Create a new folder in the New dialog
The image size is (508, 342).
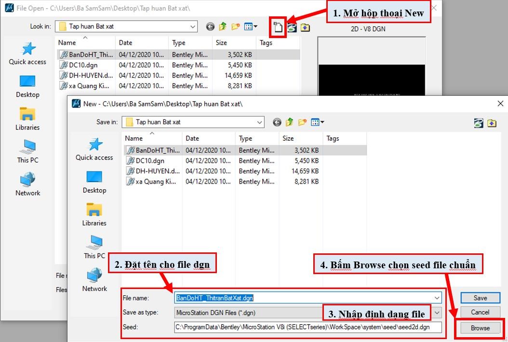click(302, 122)
